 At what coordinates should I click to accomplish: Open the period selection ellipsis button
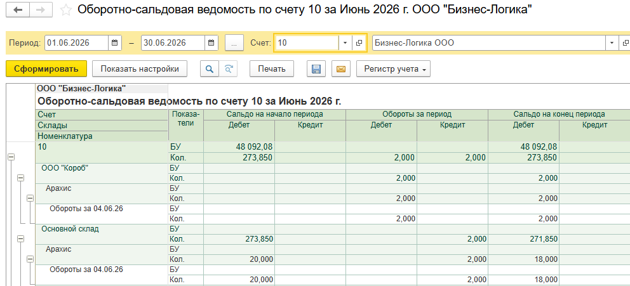click(x=234, y=42)
